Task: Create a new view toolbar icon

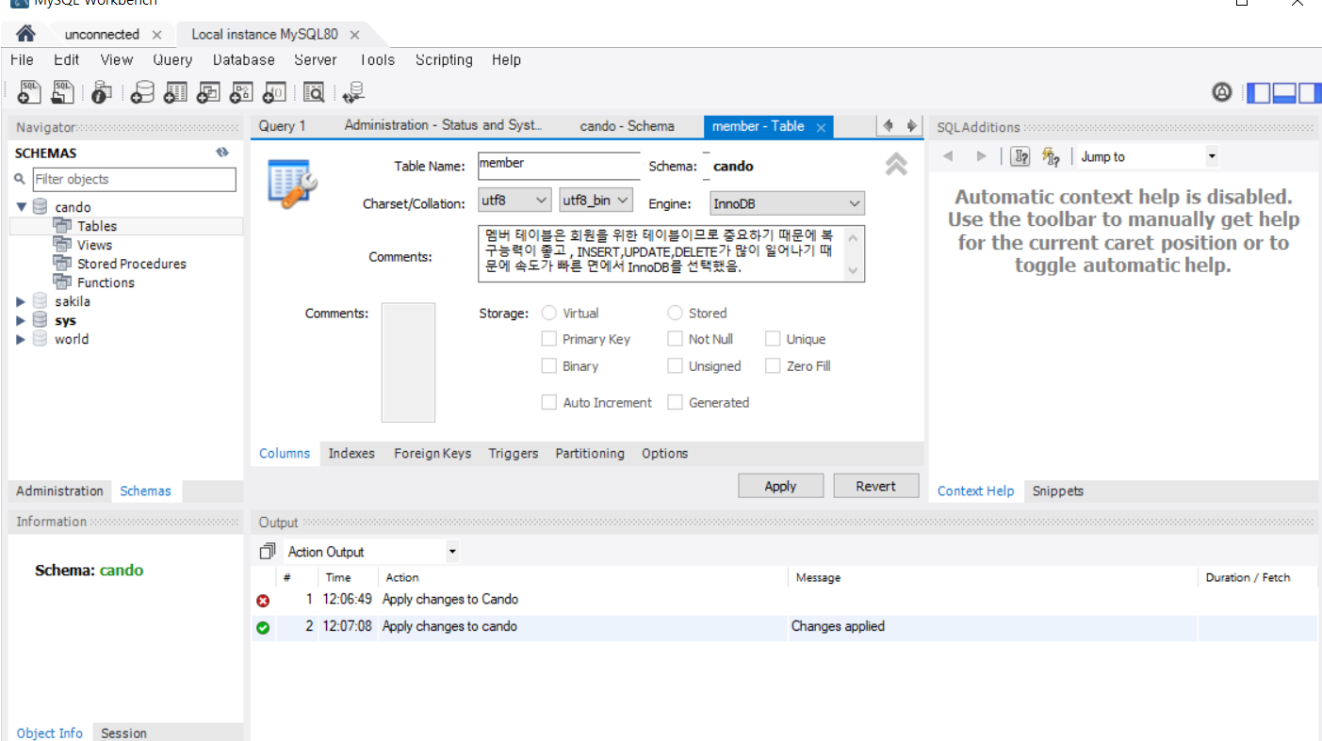Action: 208,92
